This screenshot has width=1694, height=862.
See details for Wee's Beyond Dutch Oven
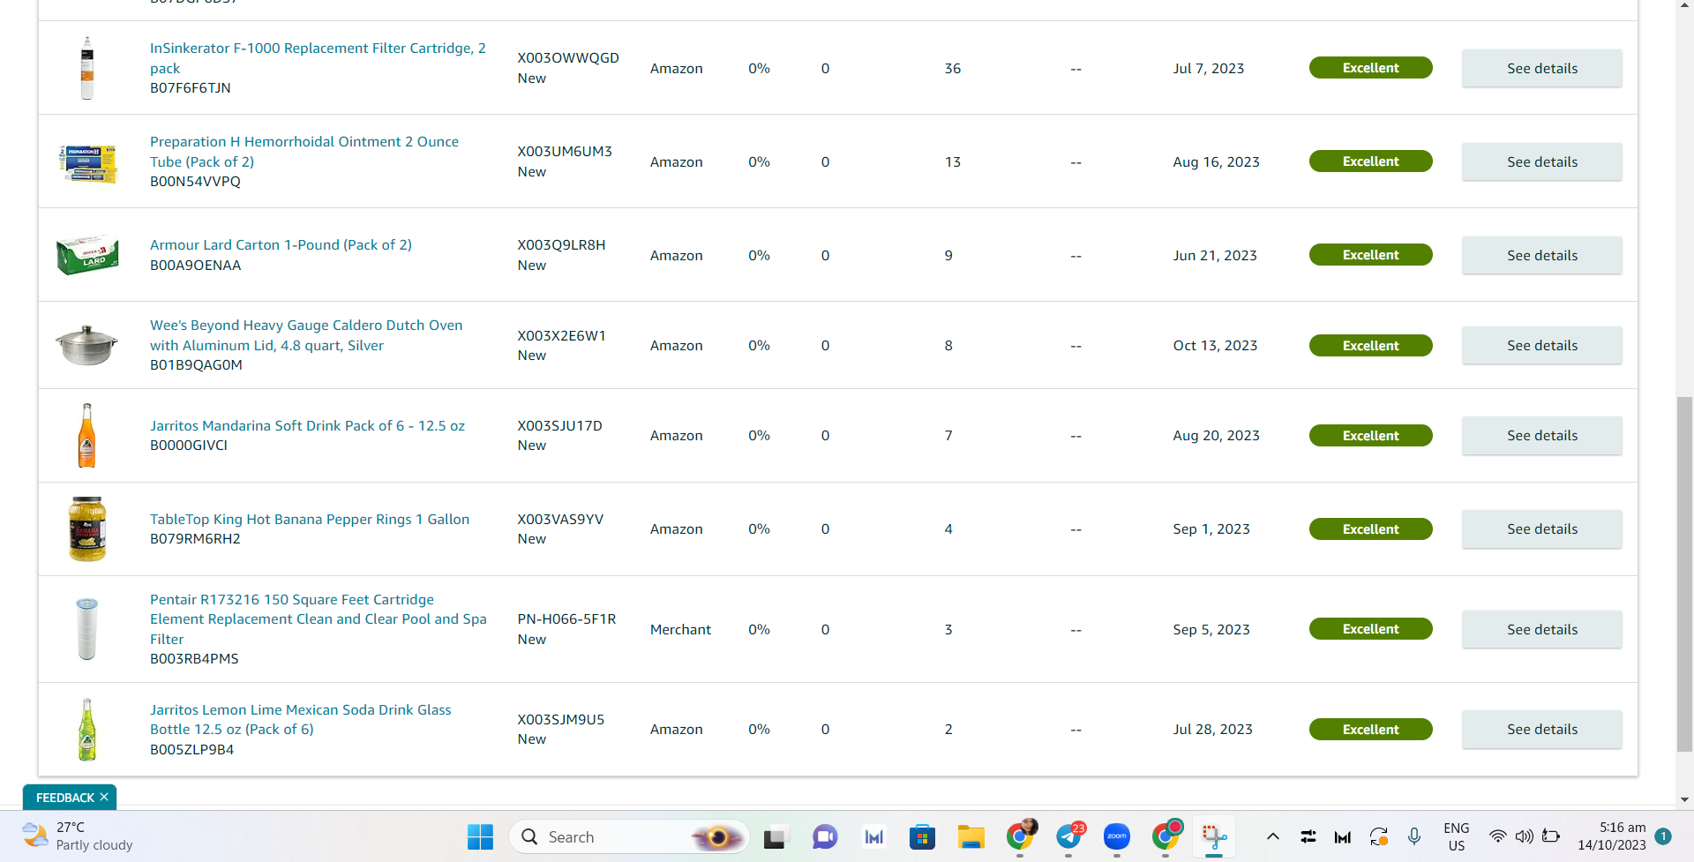(1541, 345)
